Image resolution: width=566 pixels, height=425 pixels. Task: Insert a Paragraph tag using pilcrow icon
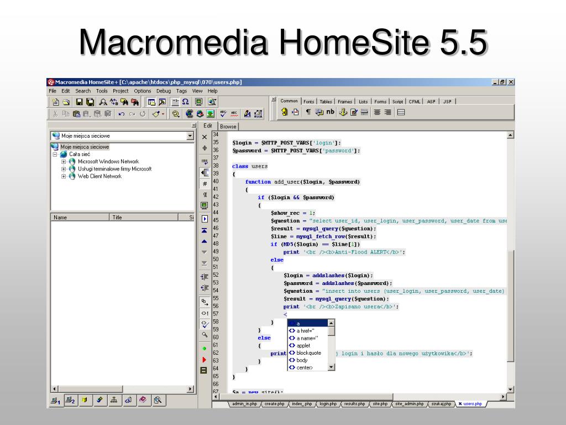tap(308, 112)
